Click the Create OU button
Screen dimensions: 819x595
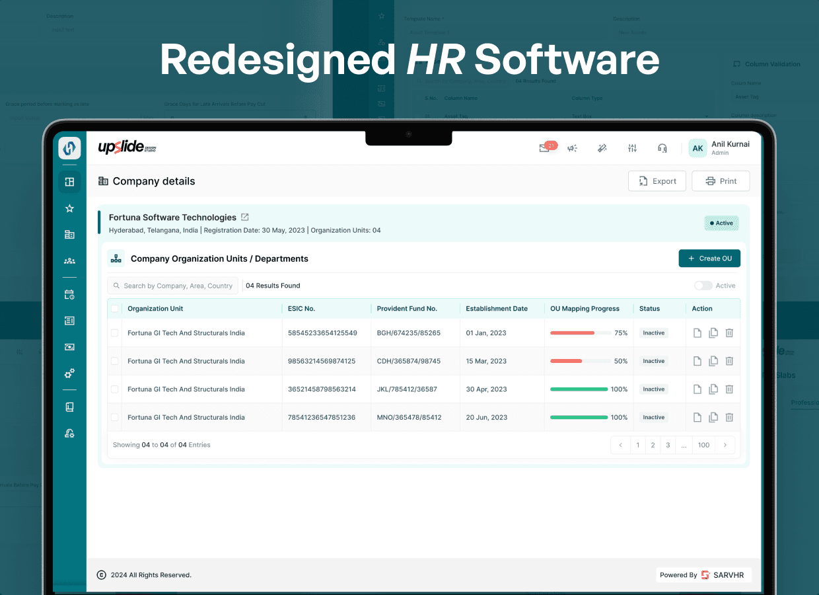[709, 258]
